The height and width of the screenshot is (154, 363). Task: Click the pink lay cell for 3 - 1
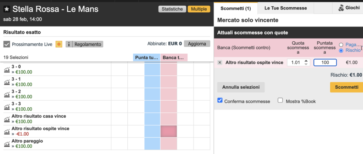[x=169, y=82]
